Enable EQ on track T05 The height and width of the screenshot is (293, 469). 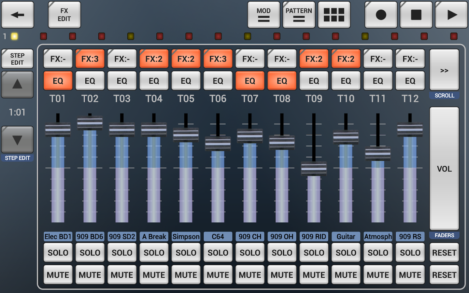tap(186, 80)
